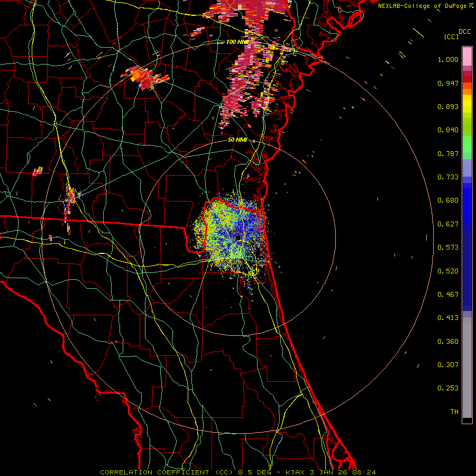Click the 0.947 scale label
This screenshot has height=476, width=476.
[448, 83]
